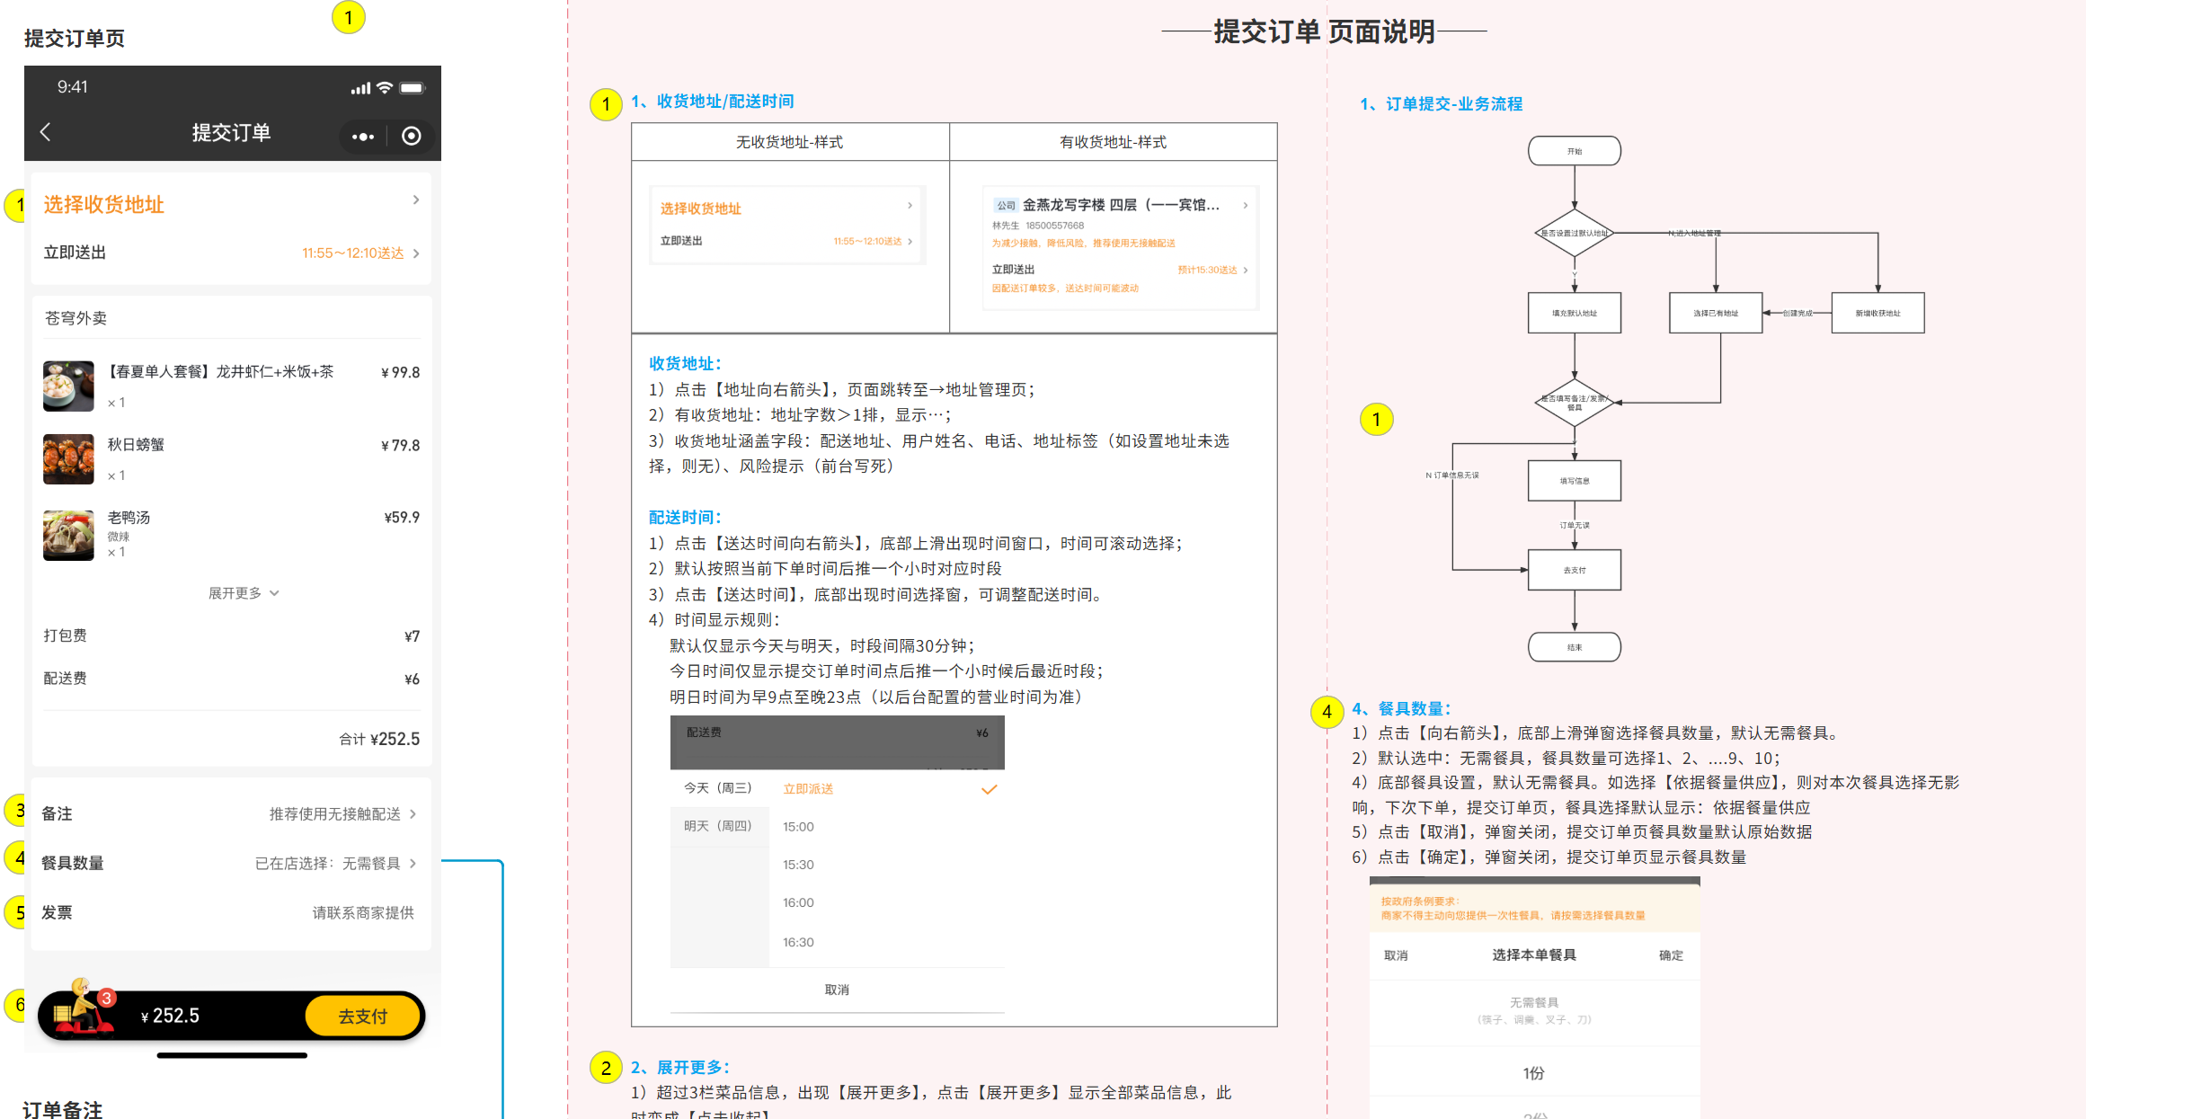Image resolution: width=2210 pixels, height=1119 pixels.
Task: Click the delivery rider cart icon
Action: (84, 1008)
